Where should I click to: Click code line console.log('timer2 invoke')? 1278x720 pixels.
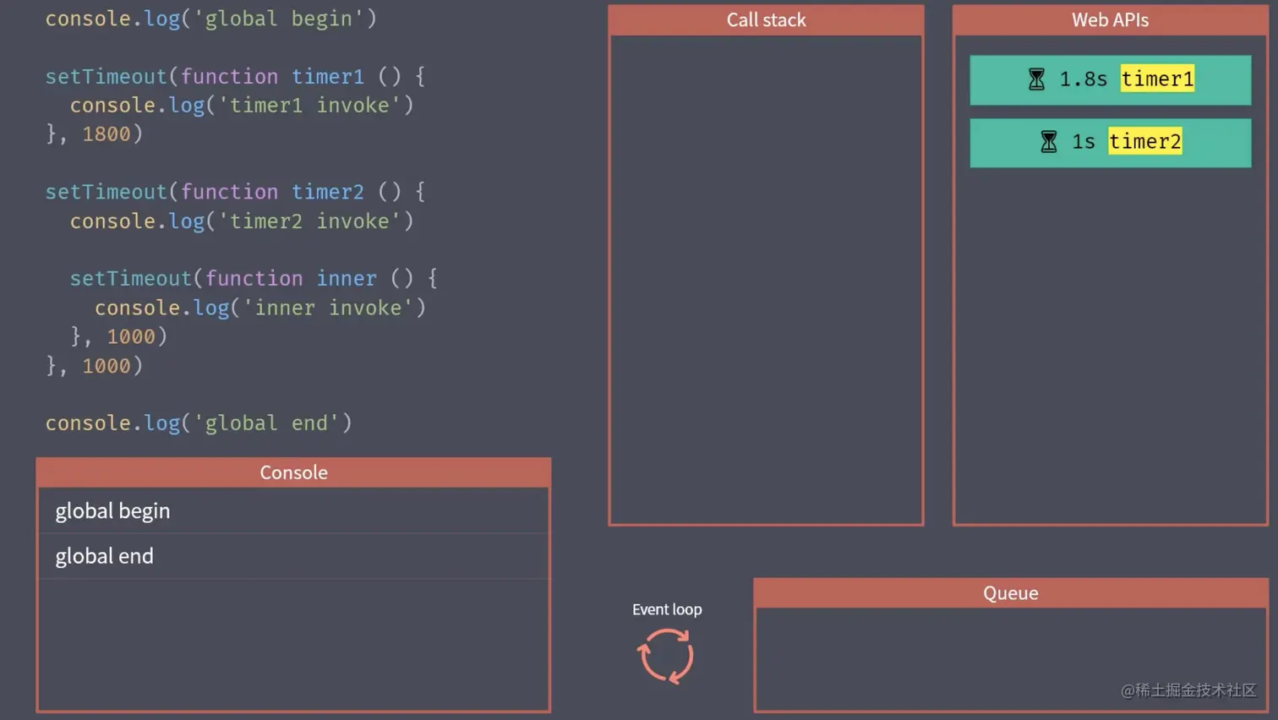pyautogui.click(x=242, y=221)
